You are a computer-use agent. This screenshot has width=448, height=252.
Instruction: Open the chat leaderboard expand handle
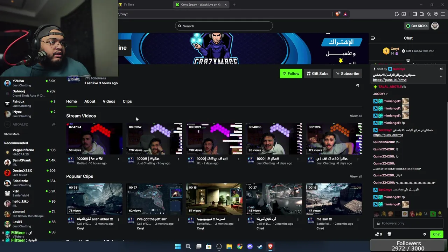coord(408,61)
